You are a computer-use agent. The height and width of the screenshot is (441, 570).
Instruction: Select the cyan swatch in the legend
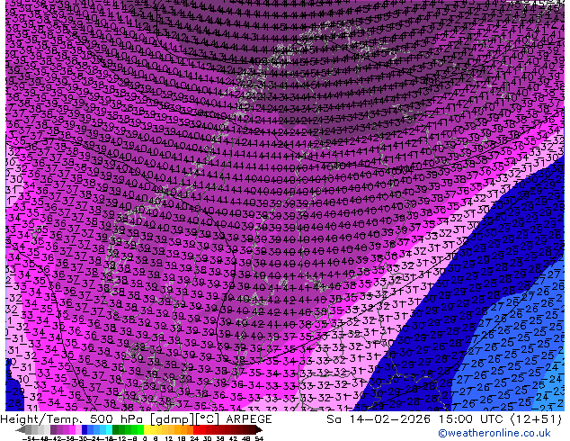coord(109,430)
